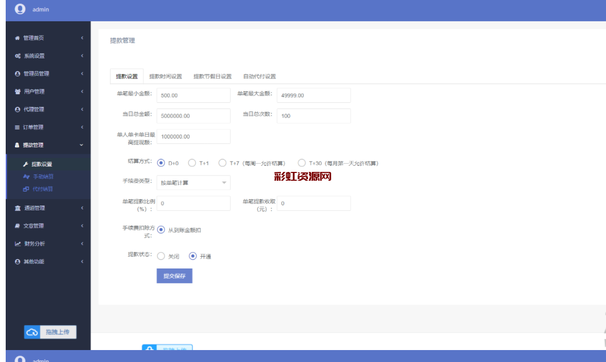Click the gears icon beside 系统设置
This screenshot has width=606, height=362.
pyautogui.click(x=18, y=56)
